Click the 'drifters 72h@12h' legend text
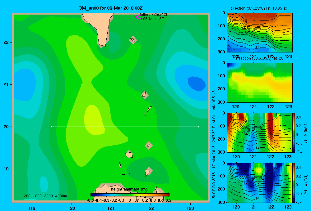Screen dimensions: 311x211 pyautogui.click(x=153, y=15)
